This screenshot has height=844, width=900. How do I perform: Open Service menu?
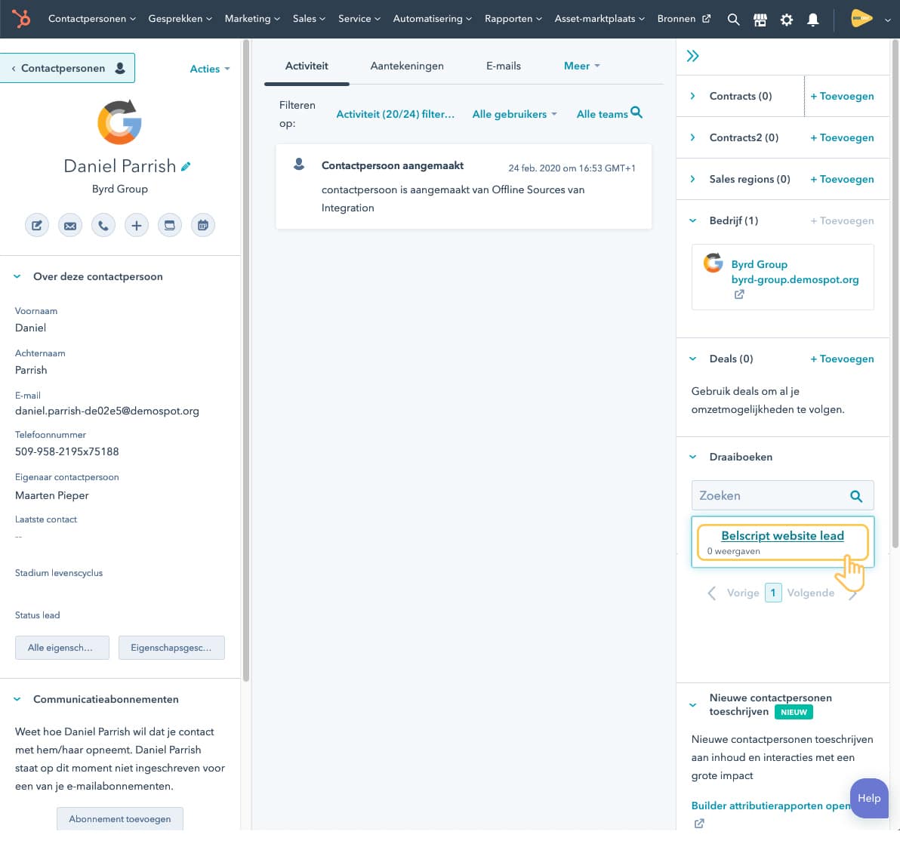coord(359,19)
